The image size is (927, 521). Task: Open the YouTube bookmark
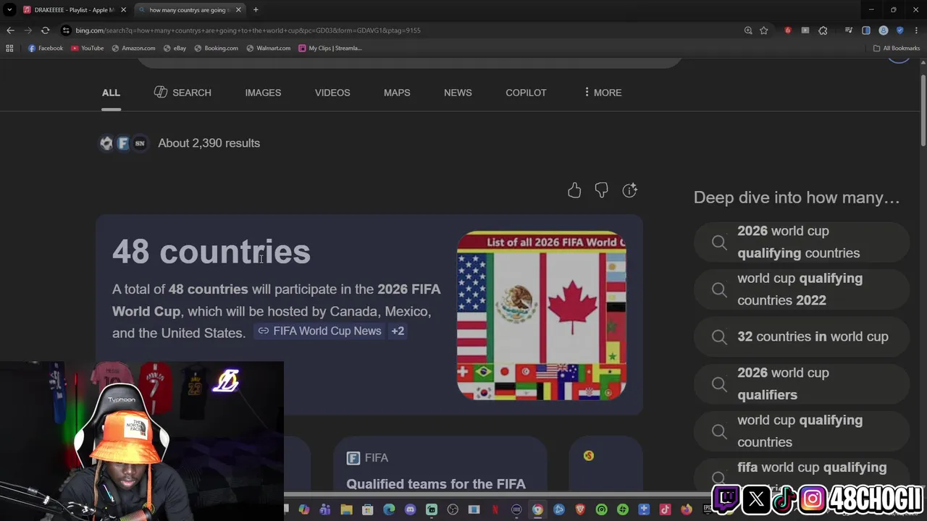pyautogui.click(x=88, y=48)
